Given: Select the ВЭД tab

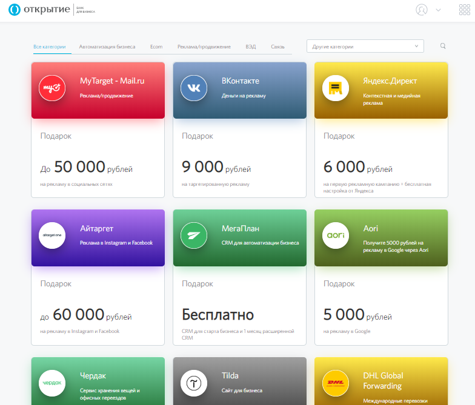Looking at the screenshot, I should tap(251, 47).
